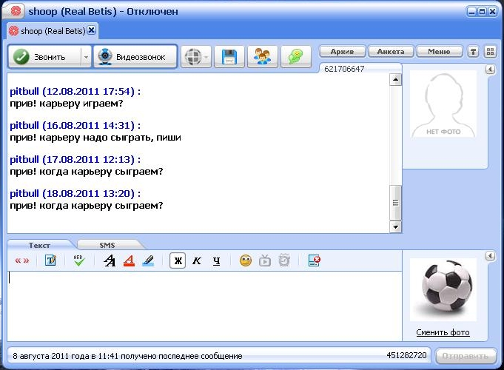504x370 pixels.
Task: Toggle the spell check ABC icon
Action: click(78, 260)
